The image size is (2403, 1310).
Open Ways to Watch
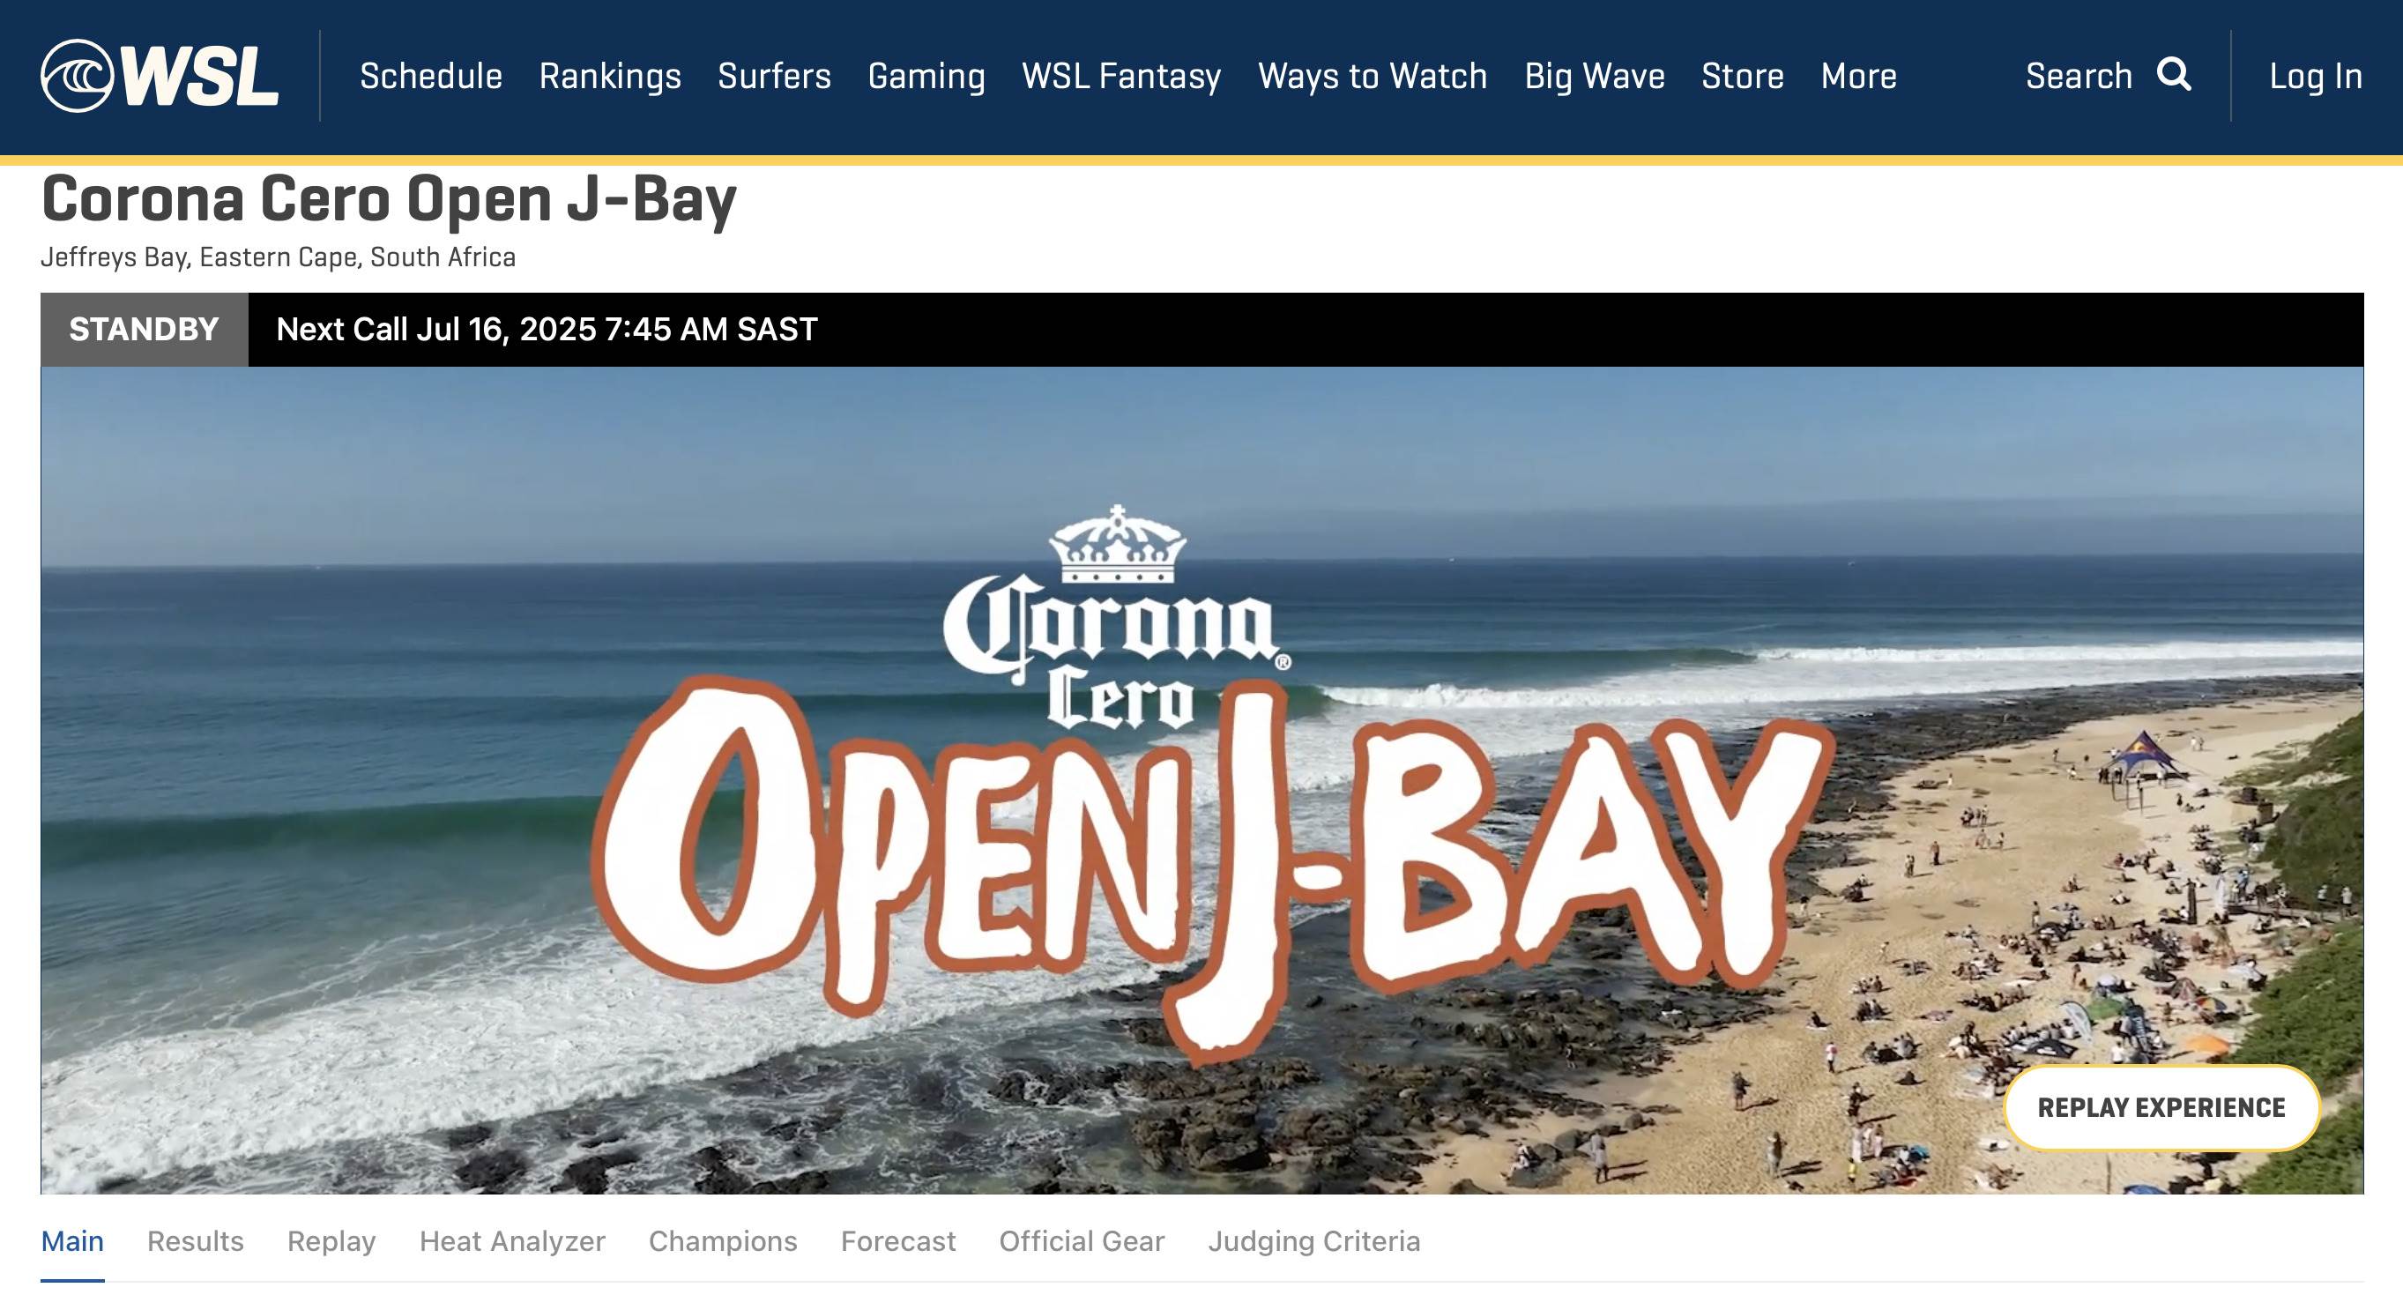coord(1373,76)
